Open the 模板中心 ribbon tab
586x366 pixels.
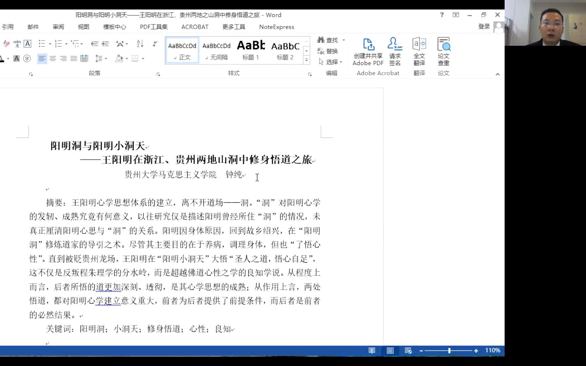[115, 27]
